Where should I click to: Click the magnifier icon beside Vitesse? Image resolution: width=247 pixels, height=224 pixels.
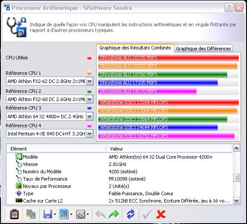click(x=19, y=164)
